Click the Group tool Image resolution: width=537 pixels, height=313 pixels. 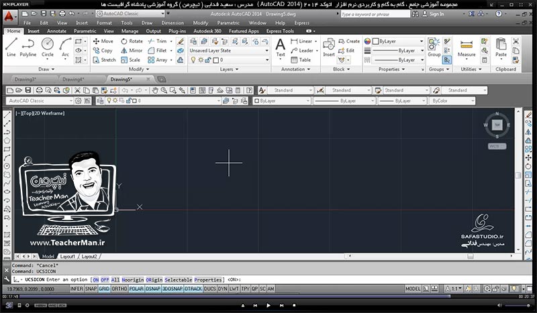click(x=434, y=47)
